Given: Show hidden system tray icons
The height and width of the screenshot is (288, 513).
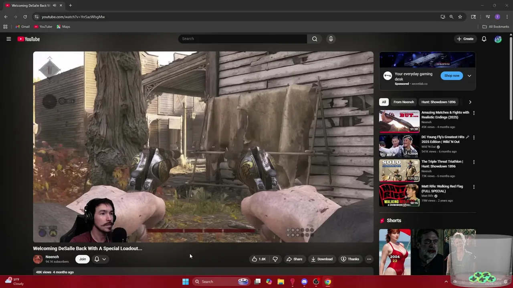Looking at the screenshot, I should click(x=446, y=282).
